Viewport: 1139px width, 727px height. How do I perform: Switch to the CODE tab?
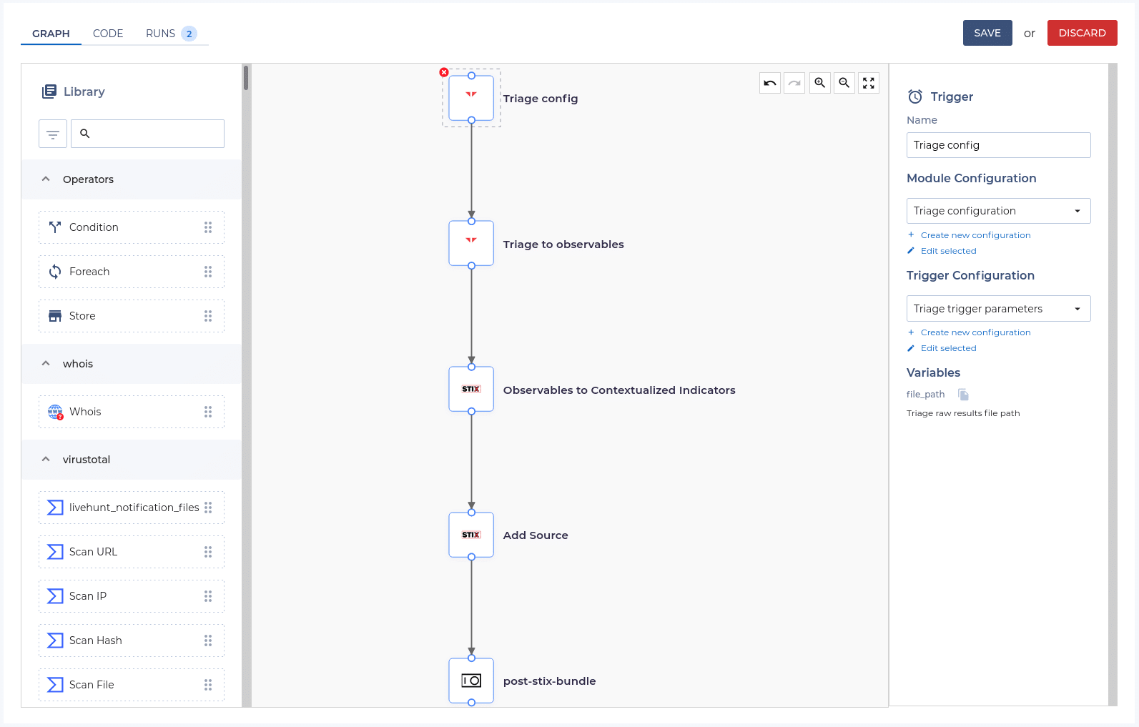click(x=108, y=34)
